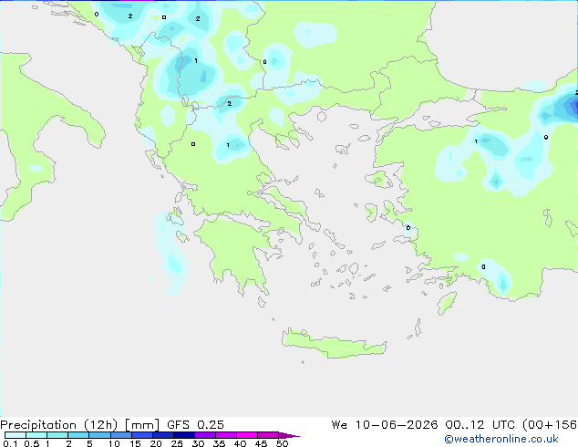Pick the 40–45 mm legend swatch

(247, 435)
